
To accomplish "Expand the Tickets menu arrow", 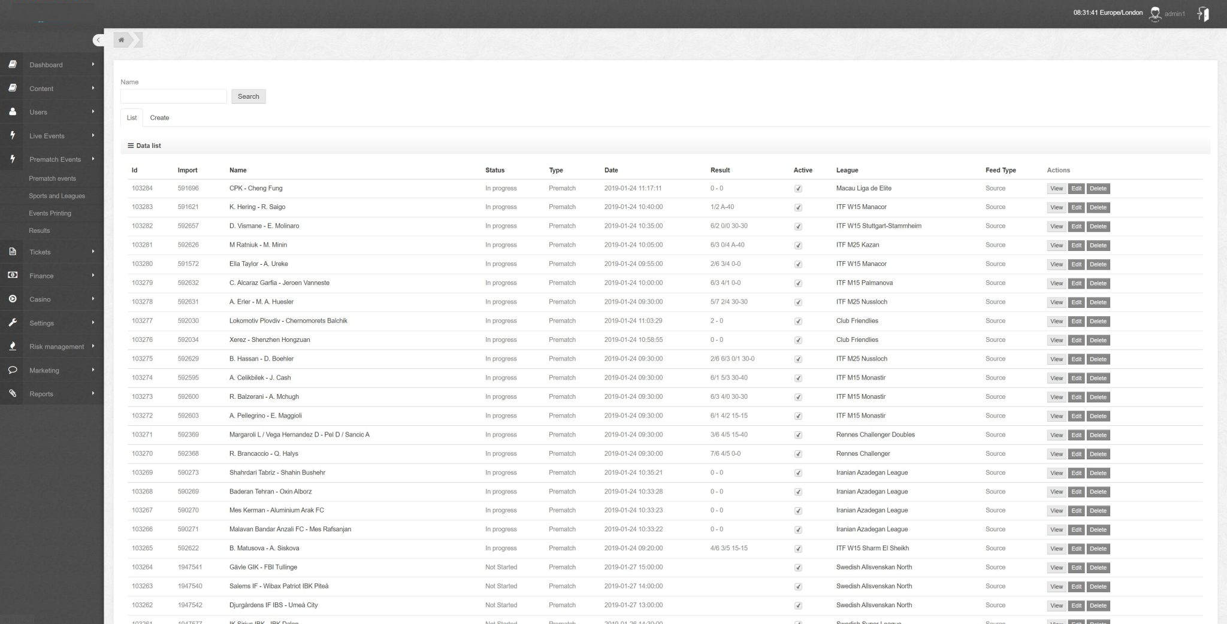I will [x=93, y=252].
